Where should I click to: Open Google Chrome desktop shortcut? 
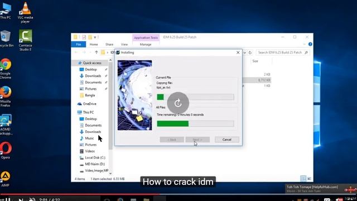pyautogui.click(x=6, y=68)
